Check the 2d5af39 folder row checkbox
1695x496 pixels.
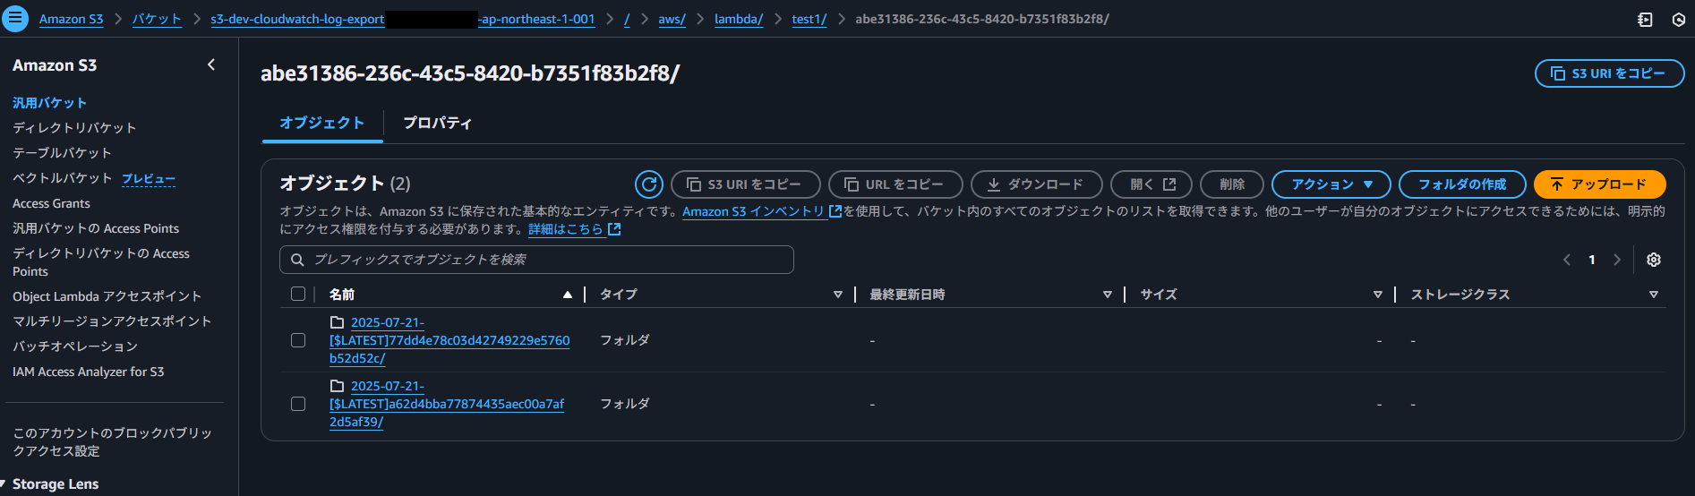pyautogui.click(x=298, y=404)
